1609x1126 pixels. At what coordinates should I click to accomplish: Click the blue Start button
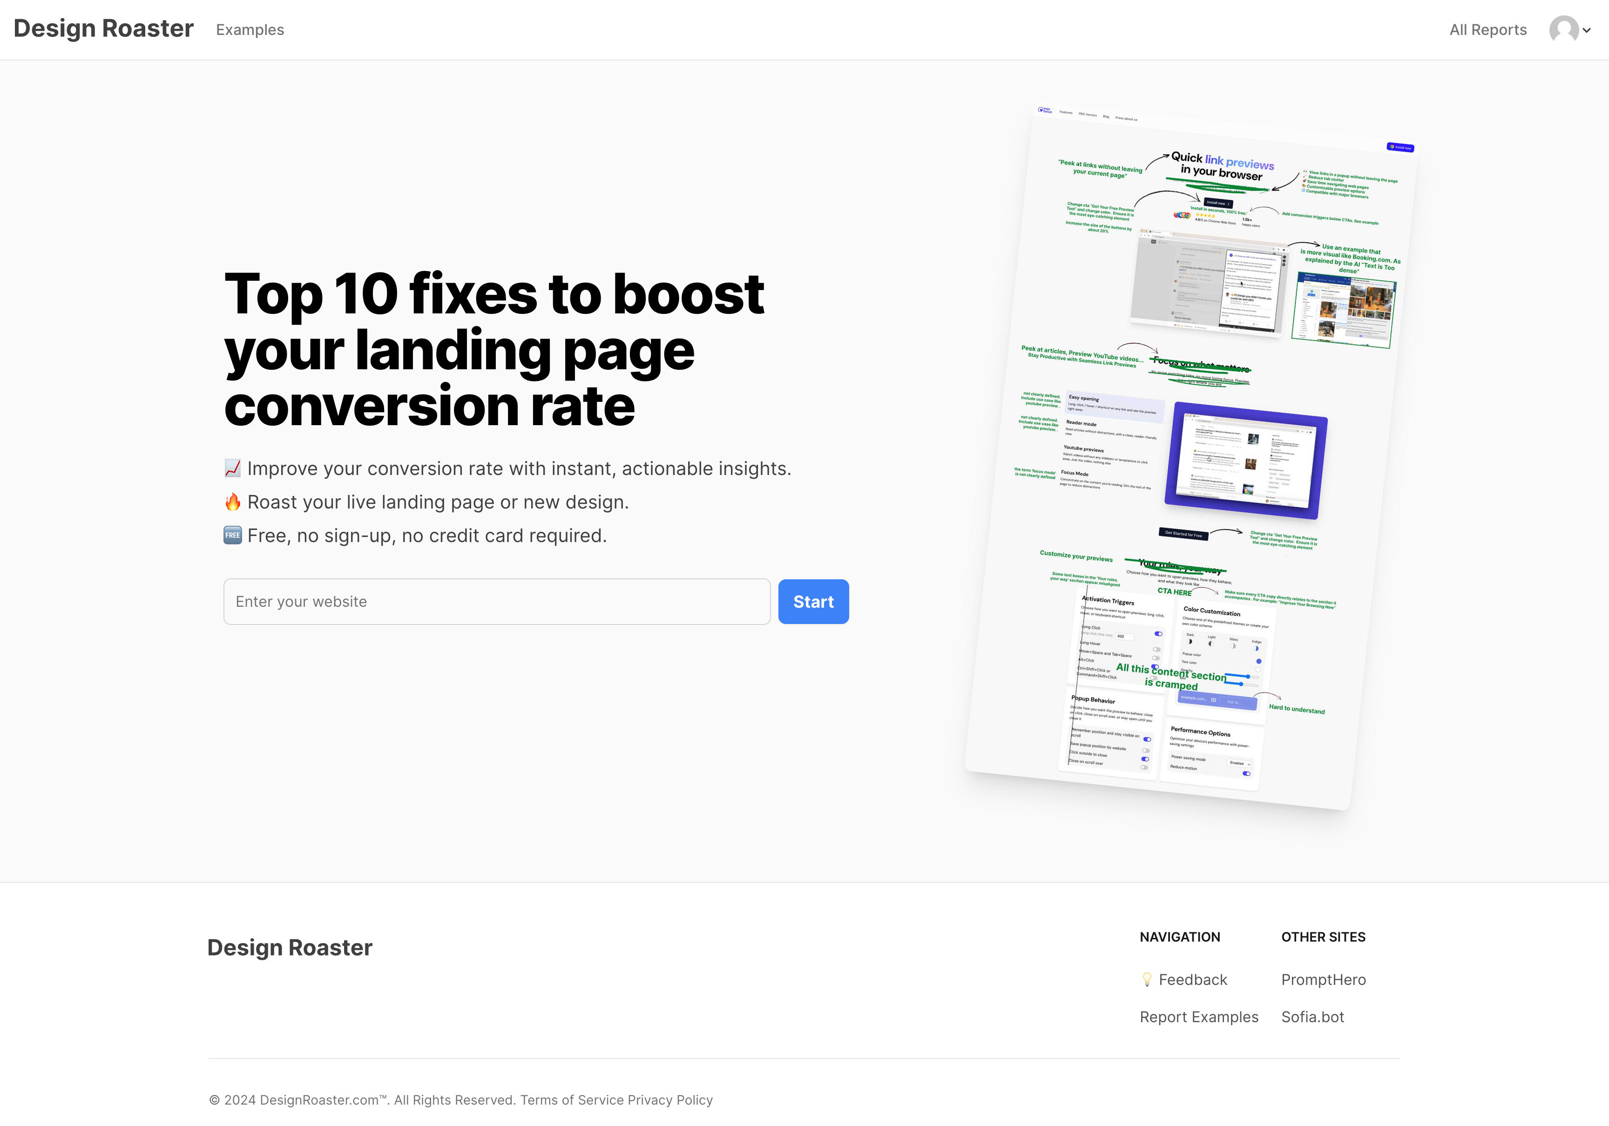coord(814,602)
